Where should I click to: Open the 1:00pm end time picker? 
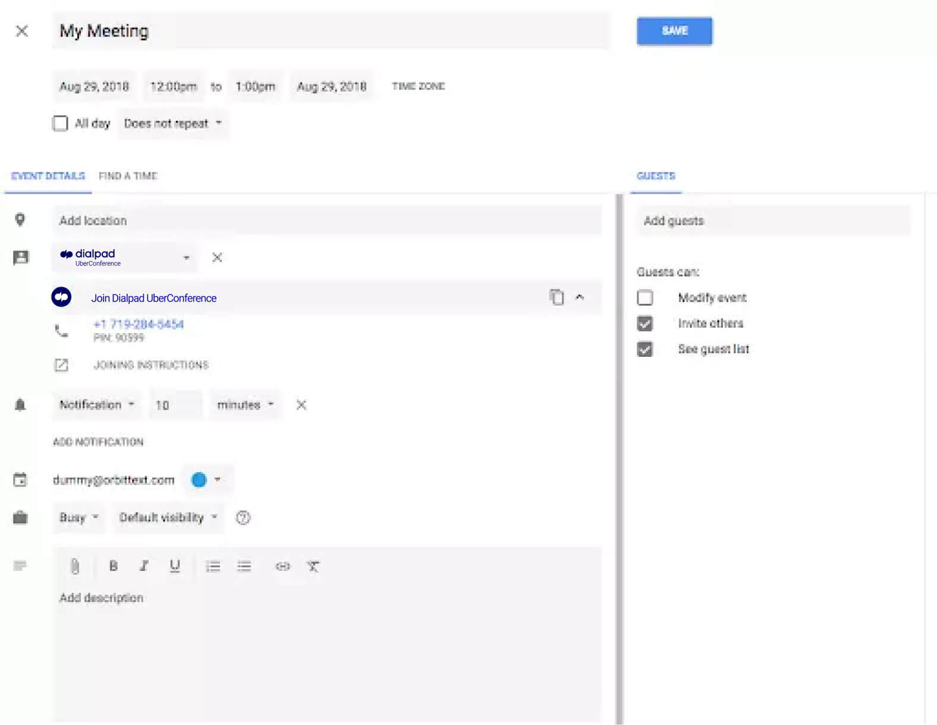pos(255,87)
